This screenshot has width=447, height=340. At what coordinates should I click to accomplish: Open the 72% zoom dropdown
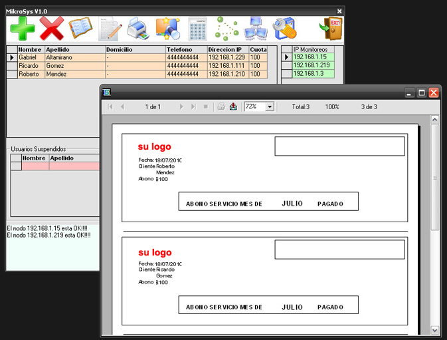pyautogui.click(x=270, y=106)
